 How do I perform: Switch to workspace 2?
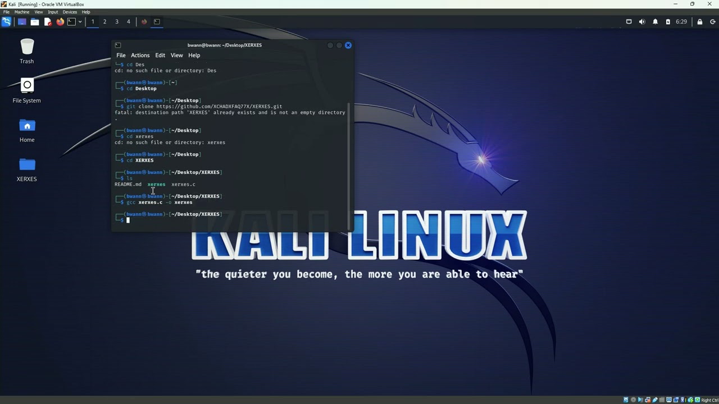point(104,22)
